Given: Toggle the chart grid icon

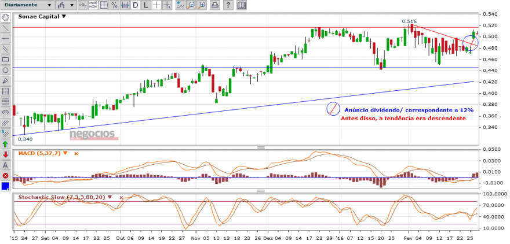Looking at the screenshot, I should click(x=104, y=5).
